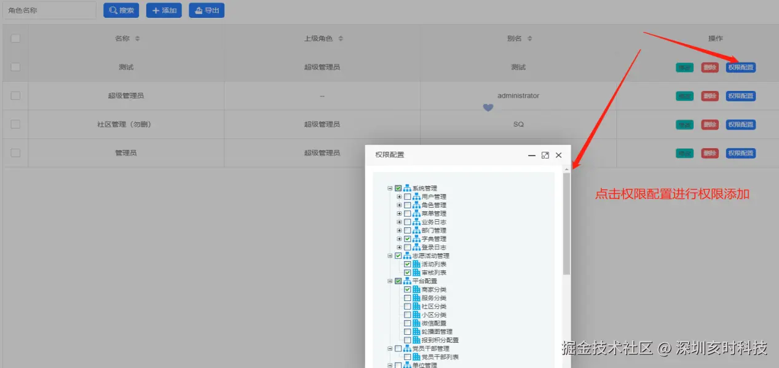Click the 小区分类 grid icon
Viewport: 779px width, 368px height.
click(416, 315)
